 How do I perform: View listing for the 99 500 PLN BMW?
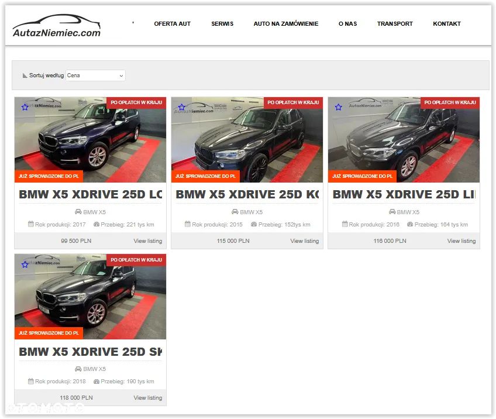(x=148, y=241)
